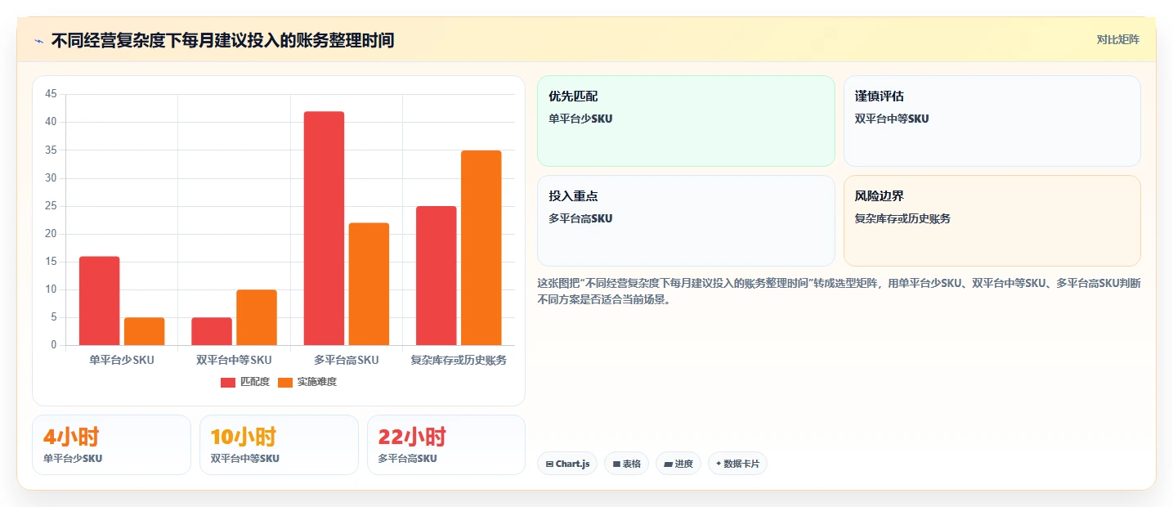
Task: Select the 优先匹配 matrix card
Action: tap(686, 121)
